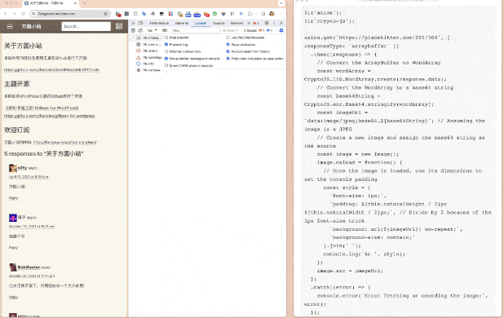The height and width of the screenshot is (318, 504).
Task: Select No verbose sidebar item
Action: (x=148, y=70)
